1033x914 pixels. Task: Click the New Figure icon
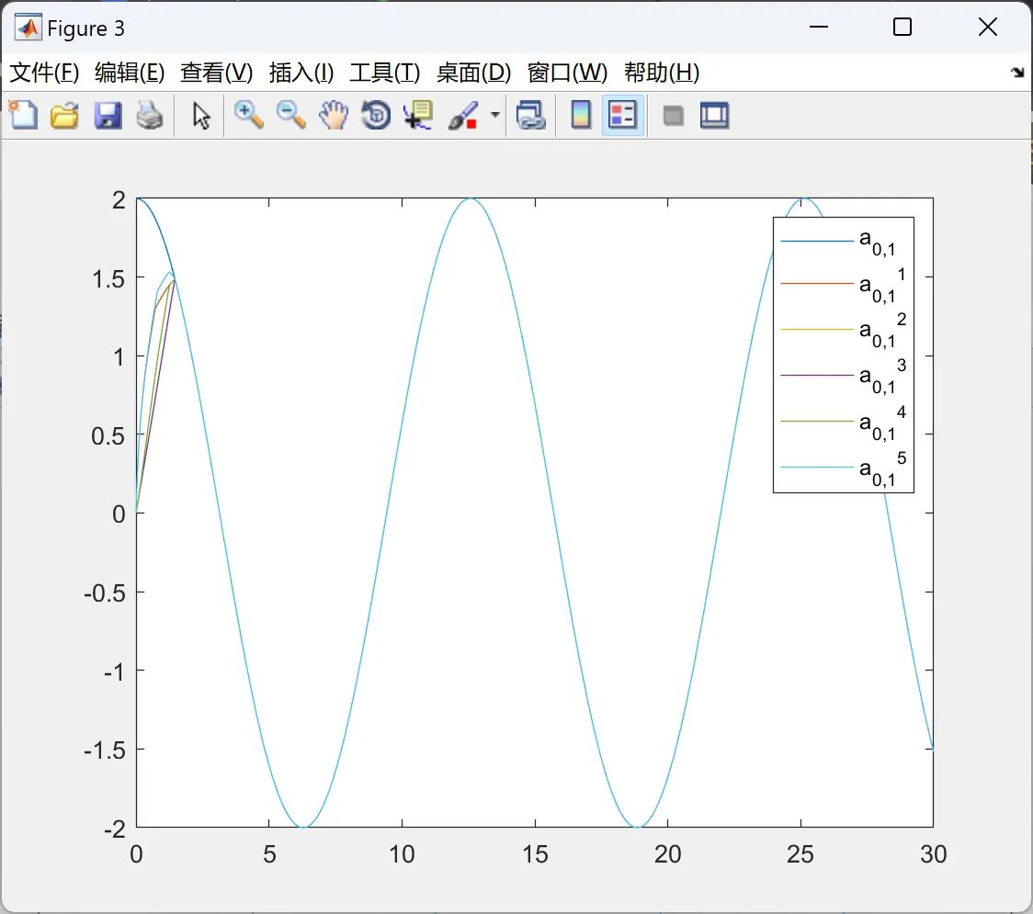tap(24, 115)
